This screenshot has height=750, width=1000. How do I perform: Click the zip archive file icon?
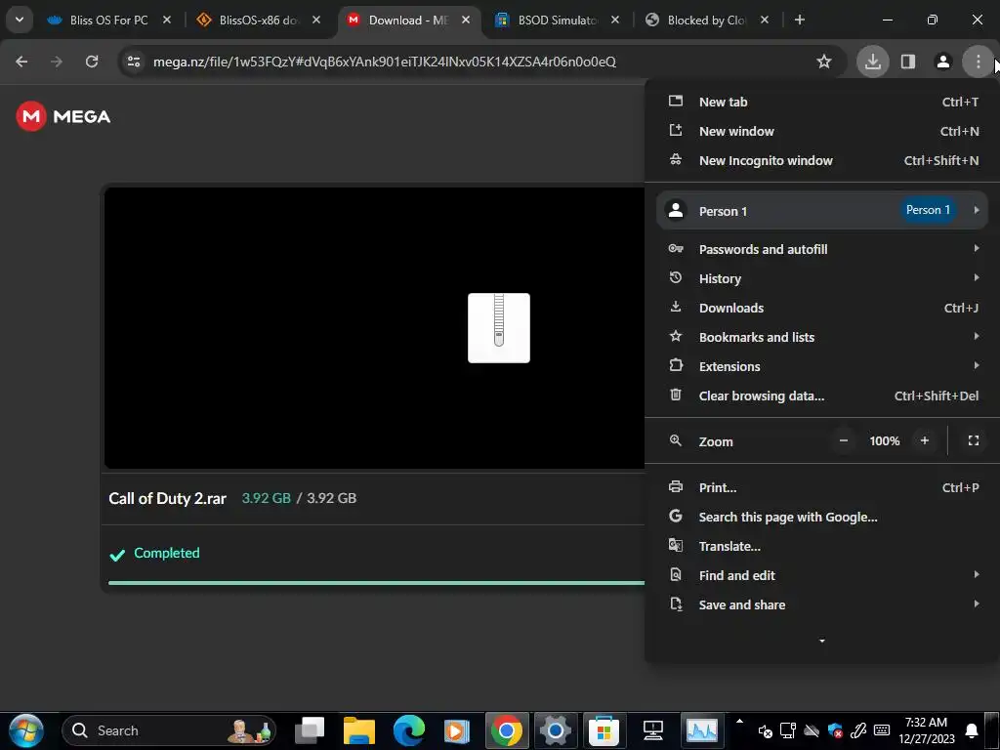click(x=499, y=328)
